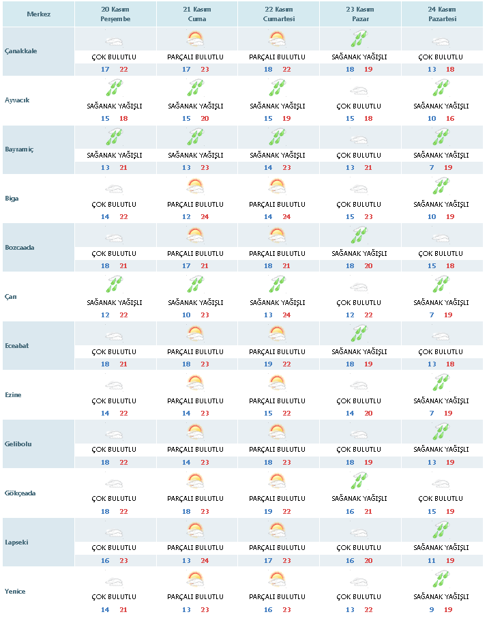Image resolution: width=489 pixels, height=623 pixels.
Task: Click Biga's partly cloudy icon for 22 Kasım
Action: click(277, 186)
